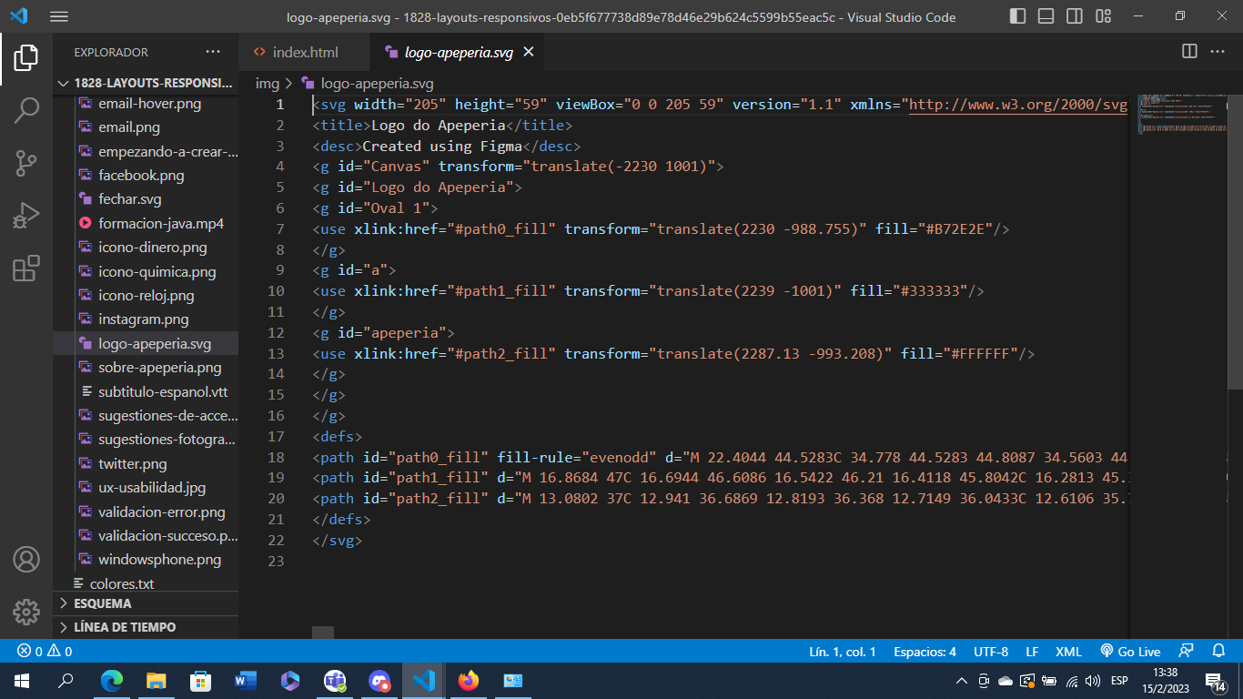Close the logo-apeperia.svg tab
The image size is (1243, 699).
528,53
